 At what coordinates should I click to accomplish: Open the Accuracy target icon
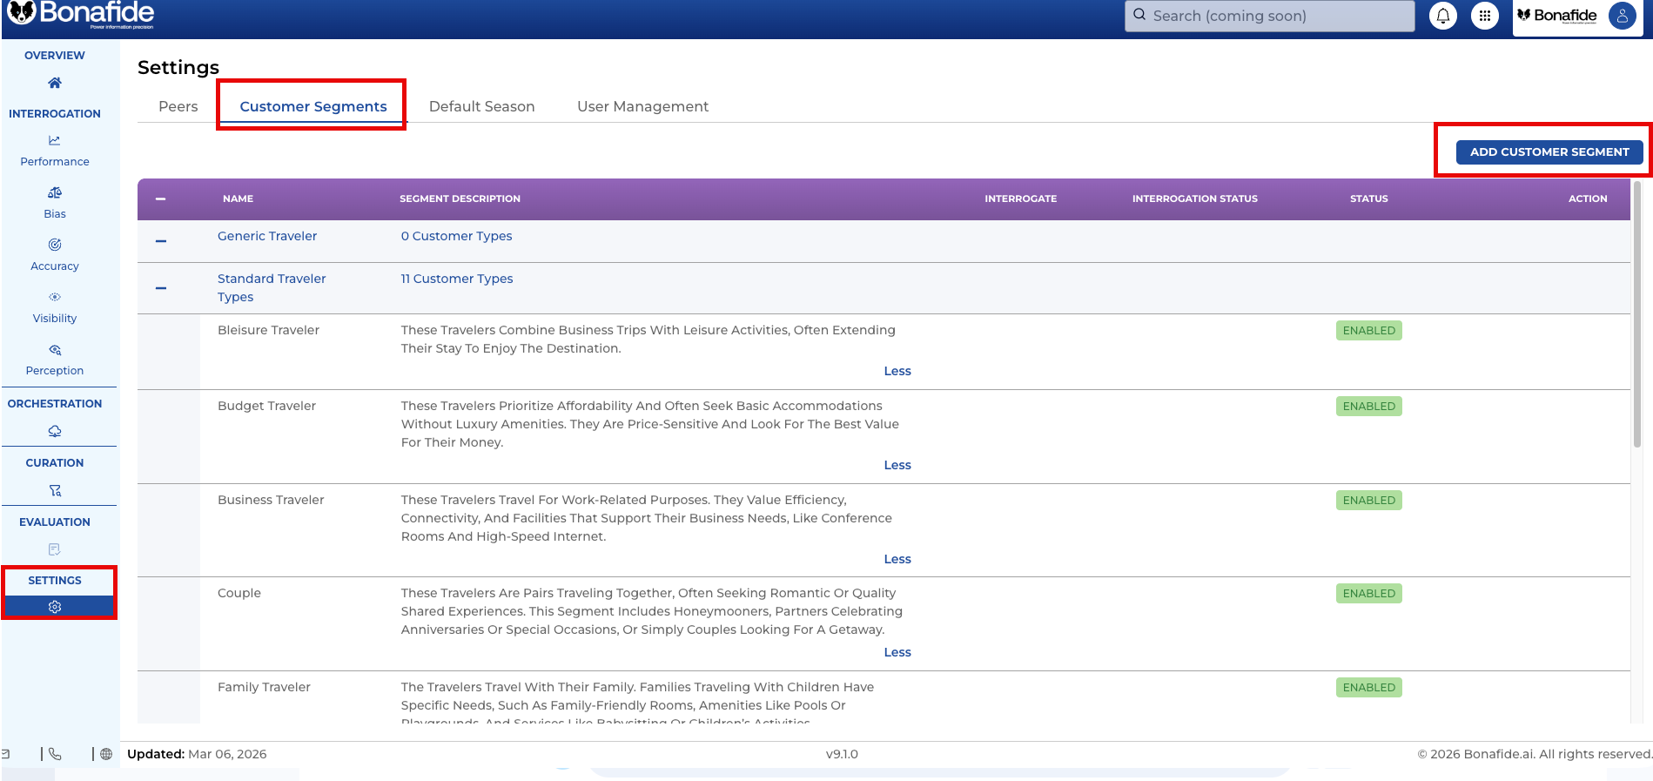coord(55,245)
